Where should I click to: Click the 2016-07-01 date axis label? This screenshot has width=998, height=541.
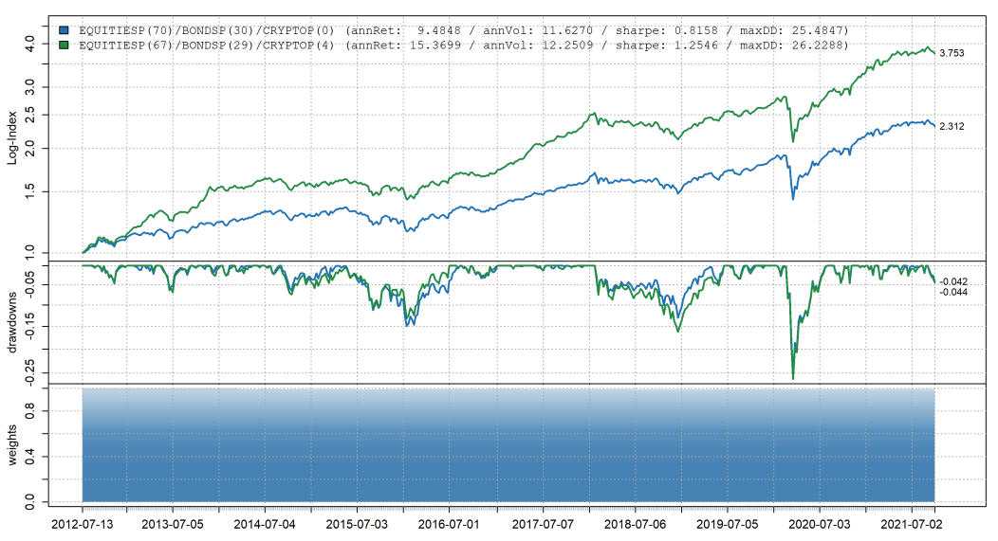pyautogui.click(x=448, y=522)
